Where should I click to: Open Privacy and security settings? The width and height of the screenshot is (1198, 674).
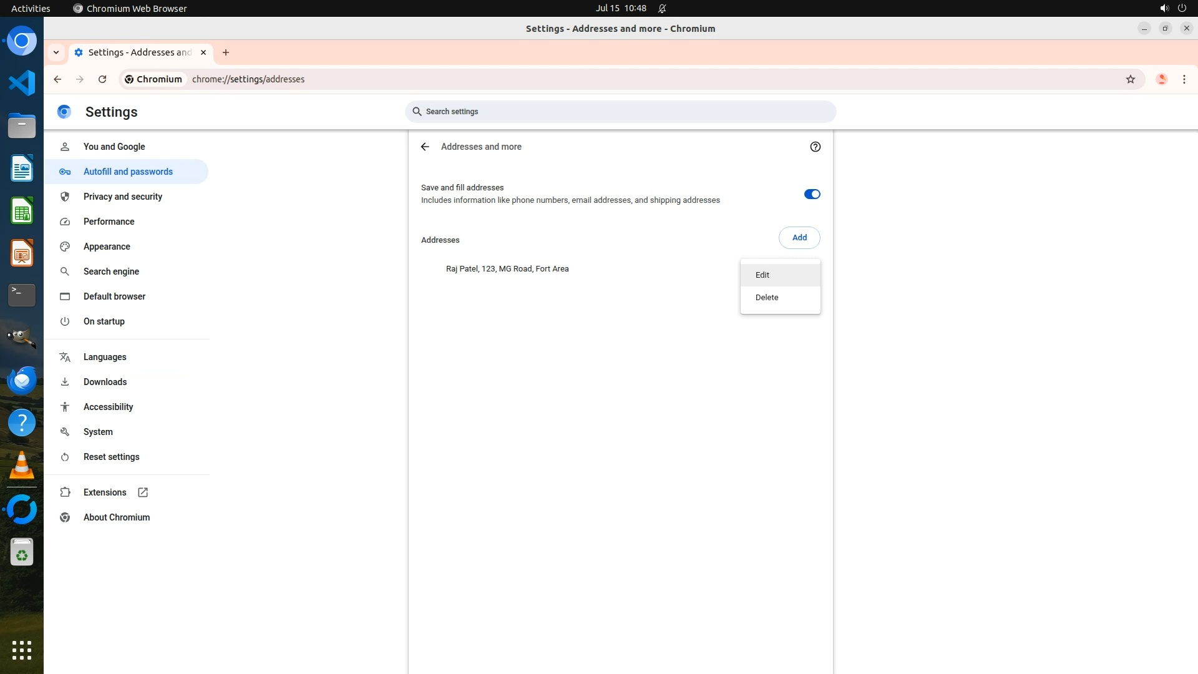tap(122, 197)
